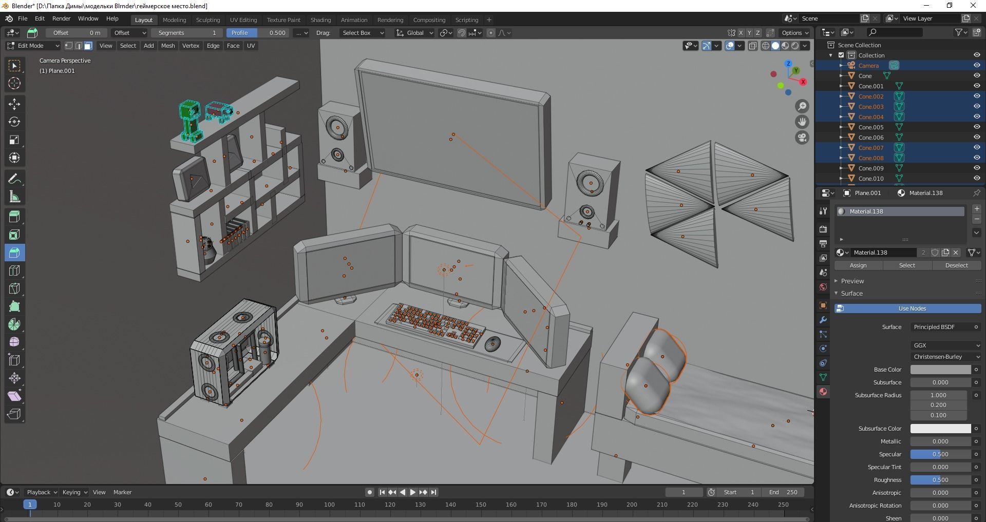Open the Christensen-Burley dropdown
986x522 pixels.
pos(946,357)
